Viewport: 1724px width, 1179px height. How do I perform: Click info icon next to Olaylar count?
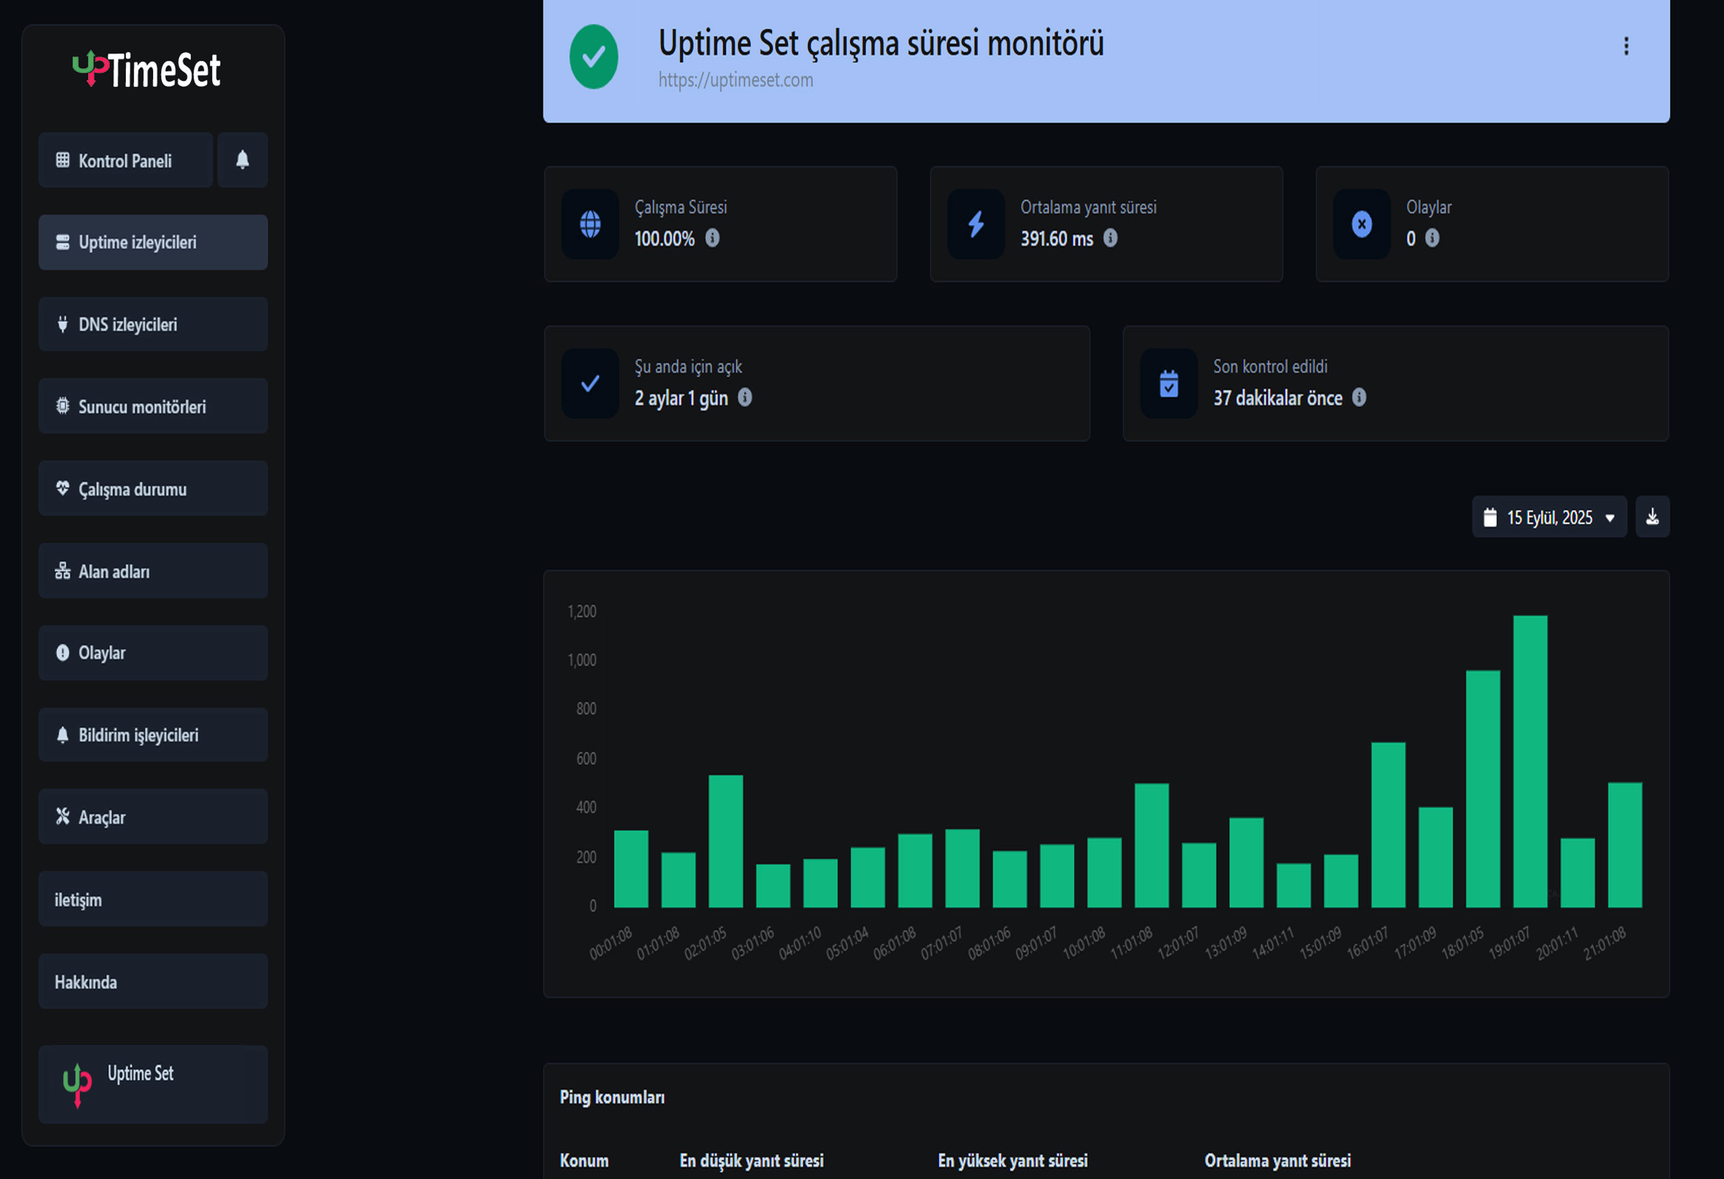tap(1432, 238)
